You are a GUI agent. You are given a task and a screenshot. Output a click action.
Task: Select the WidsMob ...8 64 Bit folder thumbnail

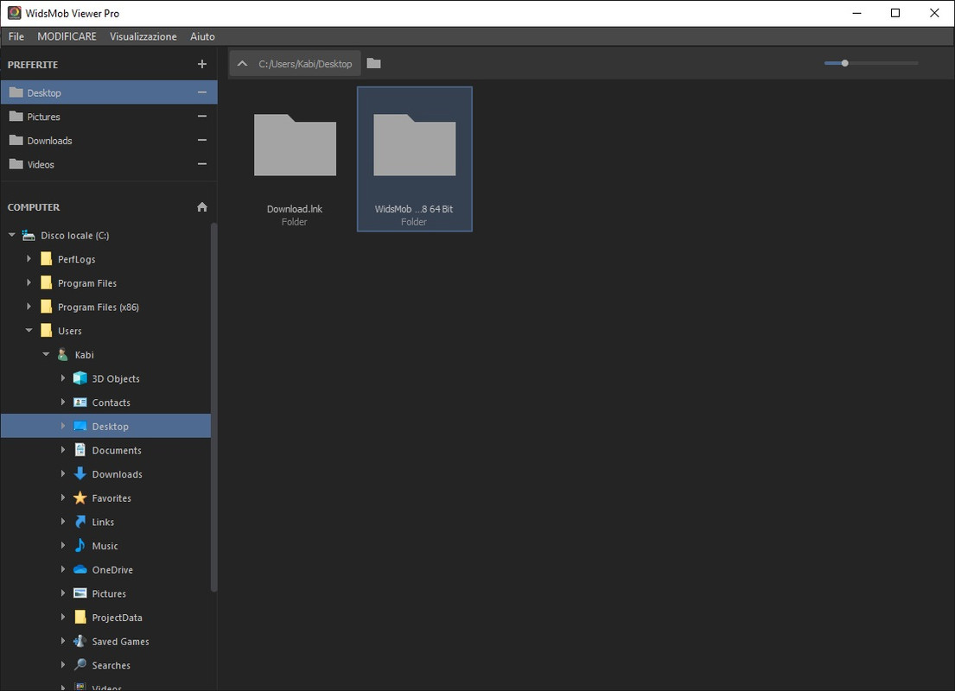(x=414, y=159)
